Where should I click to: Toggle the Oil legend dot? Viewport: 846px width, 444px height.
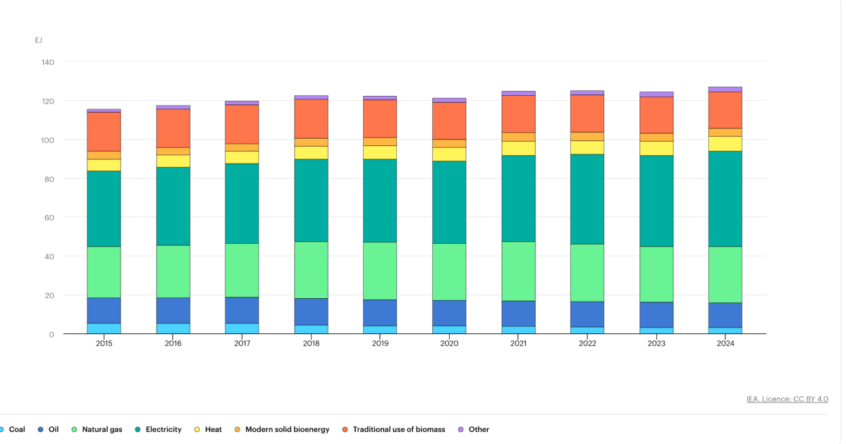pos(40,429)
